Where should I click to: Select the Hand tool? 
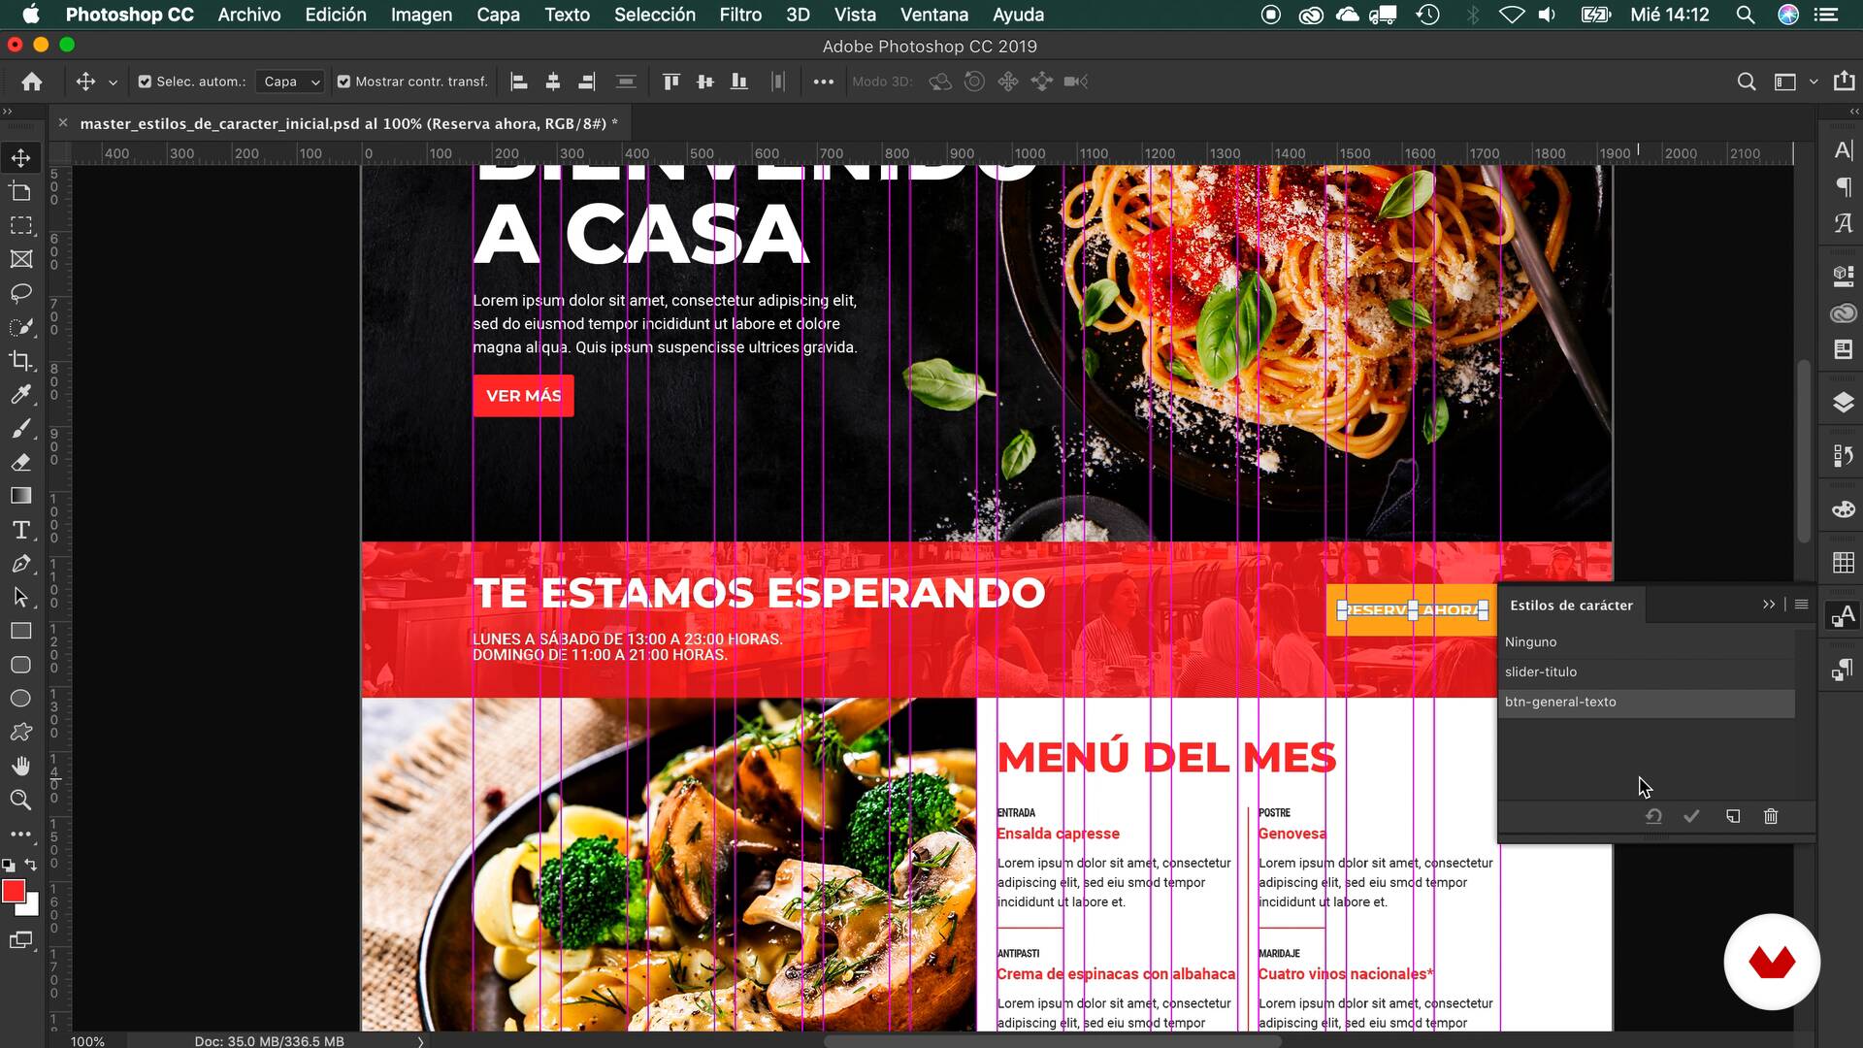[x=20, y=767]
